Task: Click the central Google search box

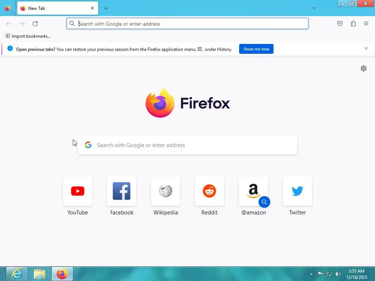Action: (x=187, y=145)
